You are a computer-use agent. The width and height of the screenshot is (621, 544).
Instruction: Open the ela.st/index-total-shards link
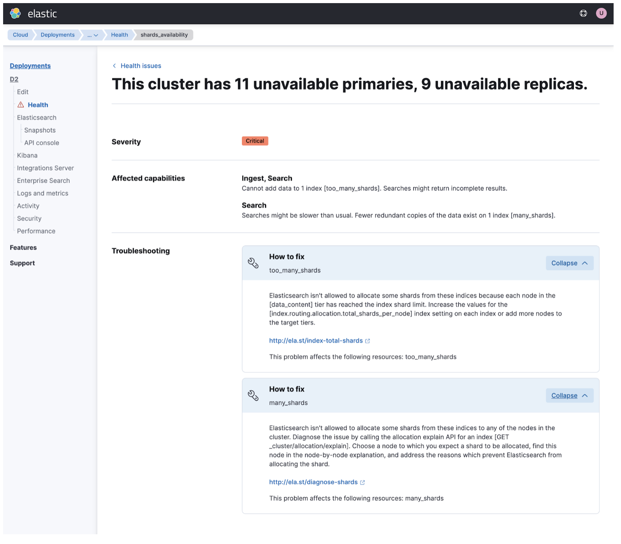316,340
